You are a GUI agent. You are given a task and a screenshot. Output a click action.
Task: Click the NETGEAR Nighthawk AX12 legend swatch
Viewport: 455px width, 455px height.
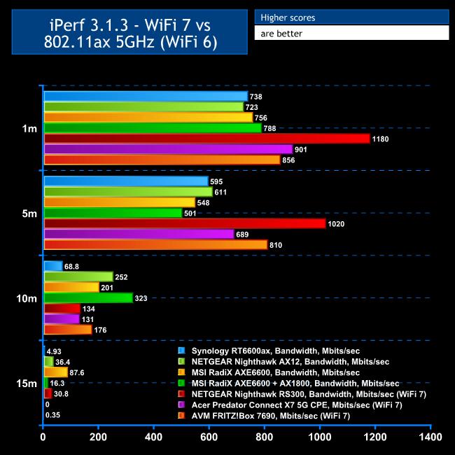coord(181,361)
